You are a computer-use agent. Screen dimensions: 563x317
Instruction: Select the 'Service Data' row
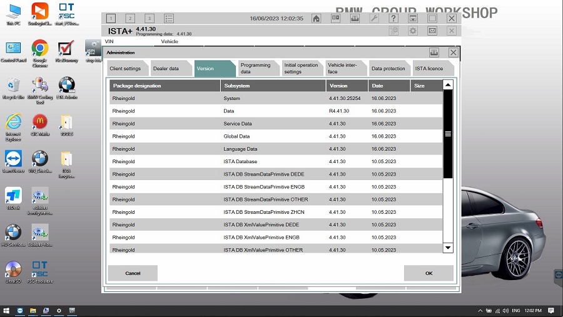276,124
